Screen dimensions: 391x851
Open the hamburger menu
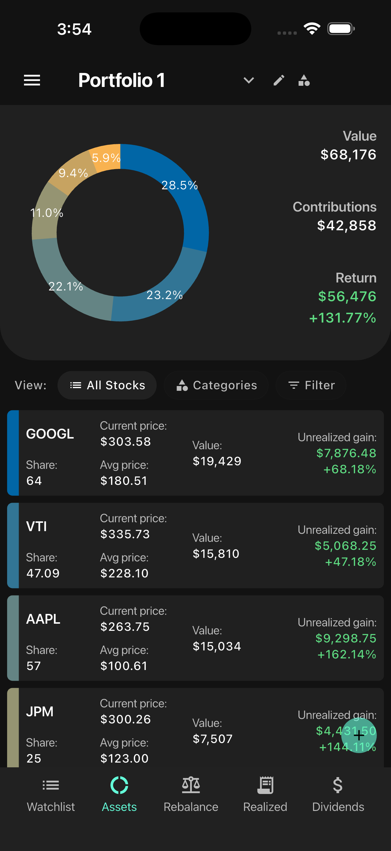32,80
